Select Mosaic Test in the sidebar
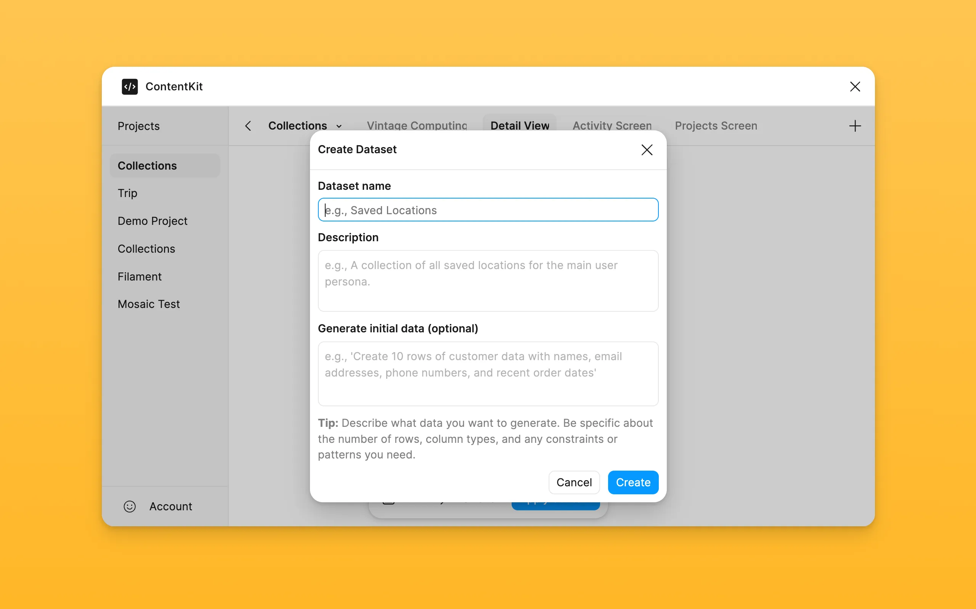 click(149, 304)
